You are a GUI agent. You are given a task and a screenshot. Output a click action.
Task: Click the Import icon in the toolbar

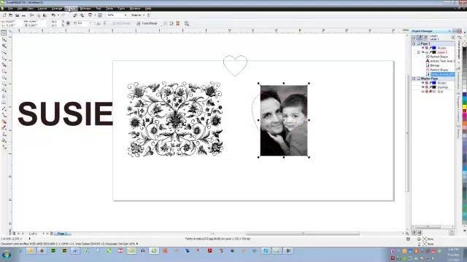pos(74,15)
